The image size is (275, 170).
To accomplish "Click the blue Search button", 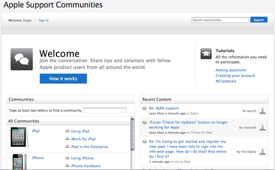I will 258,20.
